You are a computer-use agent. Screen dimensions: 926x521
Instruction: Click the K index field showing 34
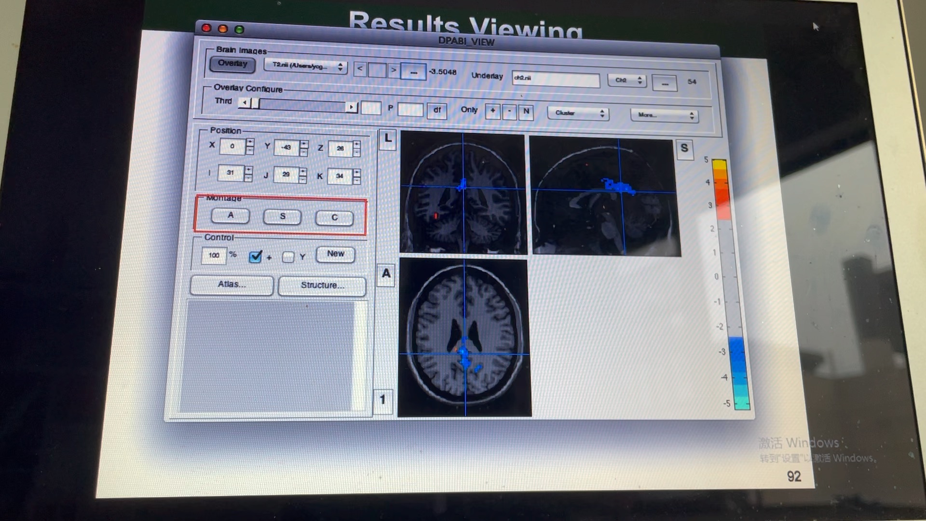(x=340, y=176)
